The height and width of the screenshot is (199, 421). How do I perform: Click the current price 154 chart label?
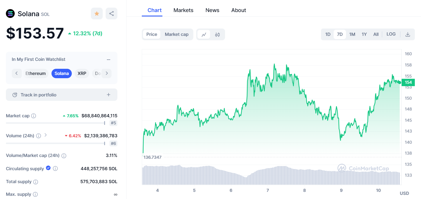click(408, 82)
